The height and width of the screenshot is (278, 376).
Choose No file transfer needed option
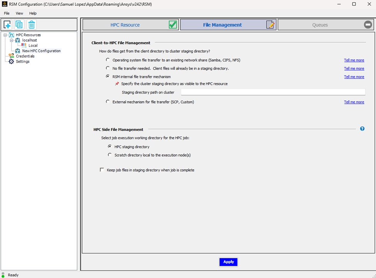(108, 68)
